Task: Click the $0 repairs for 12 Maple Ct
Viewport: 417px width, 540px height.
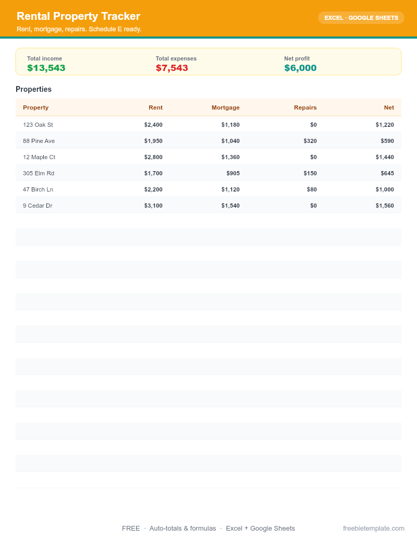Action: point(313,157)
